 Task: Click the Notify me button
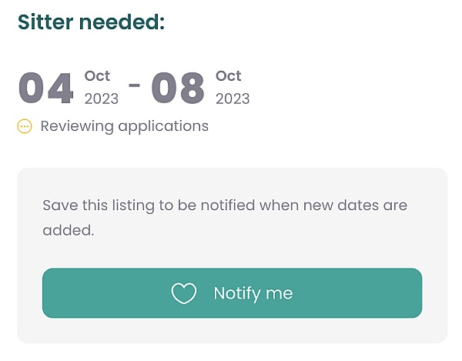tap(233, 293)
